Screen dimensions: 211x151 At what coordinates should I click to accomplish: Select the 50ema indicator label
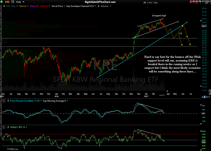click(x=22, y=6)
